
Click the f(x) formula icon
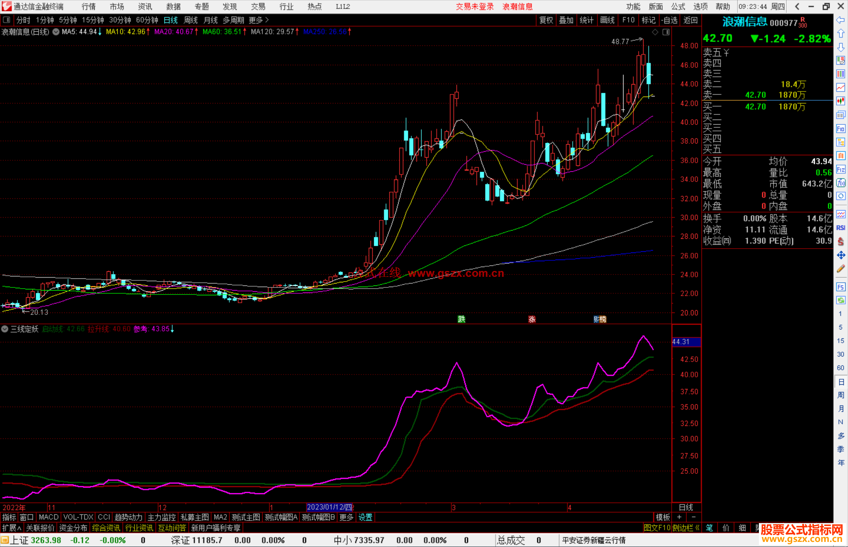841,183
